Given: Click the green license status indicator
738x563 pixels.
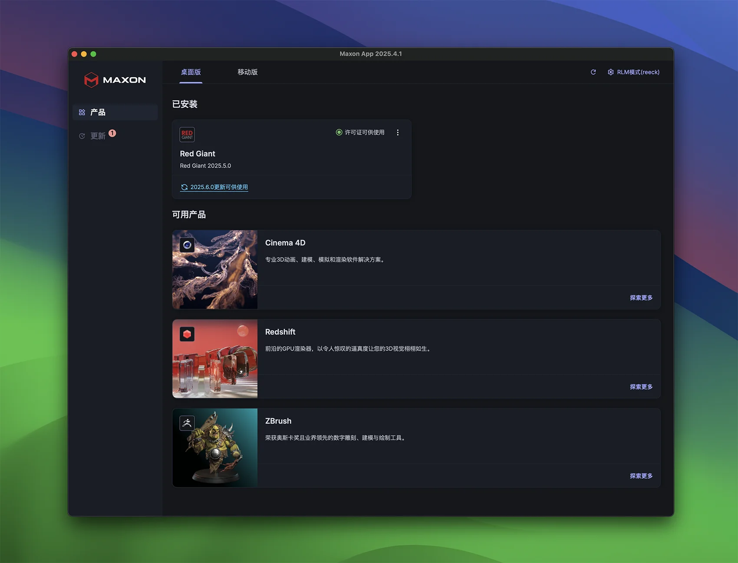Looking at the screenshot, I should point(339,132).
